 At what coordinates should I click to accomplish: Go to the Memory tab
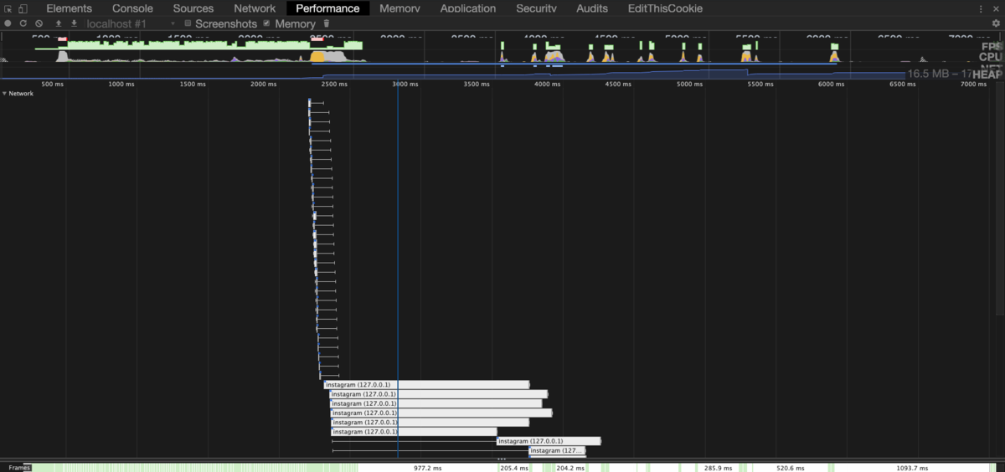point(399,8)
